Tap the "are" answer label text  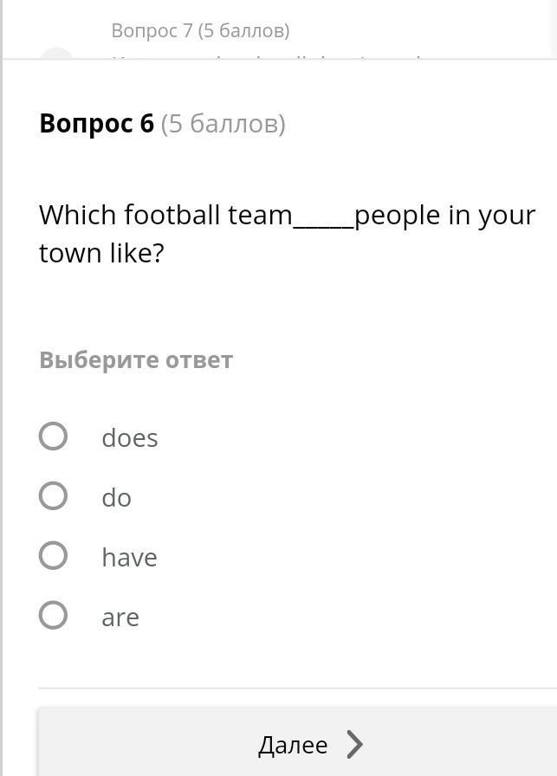[120, 618]
